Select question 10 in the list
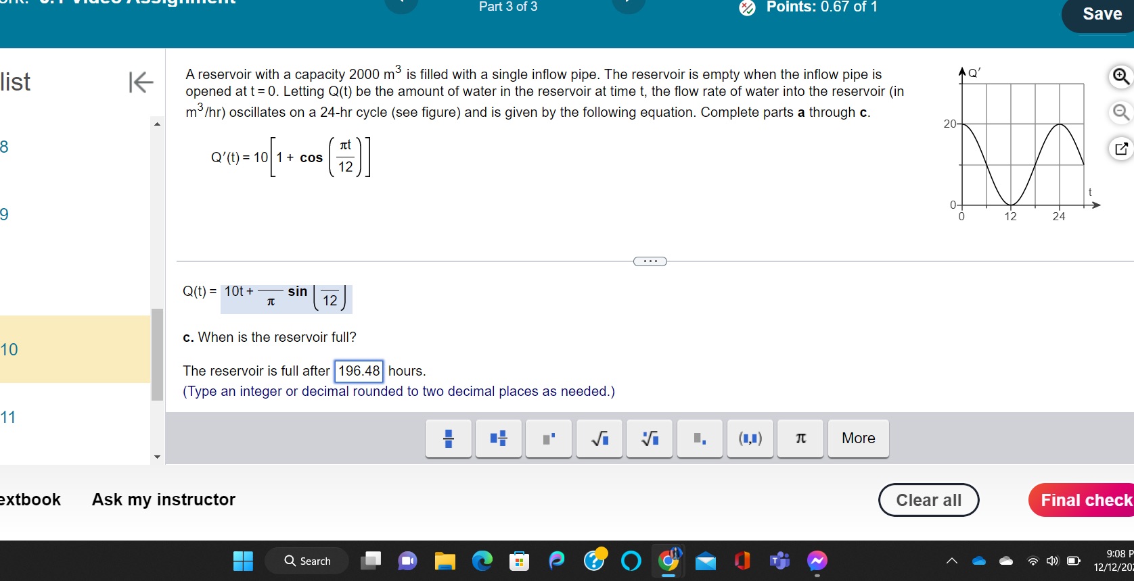 click(75, 349)
